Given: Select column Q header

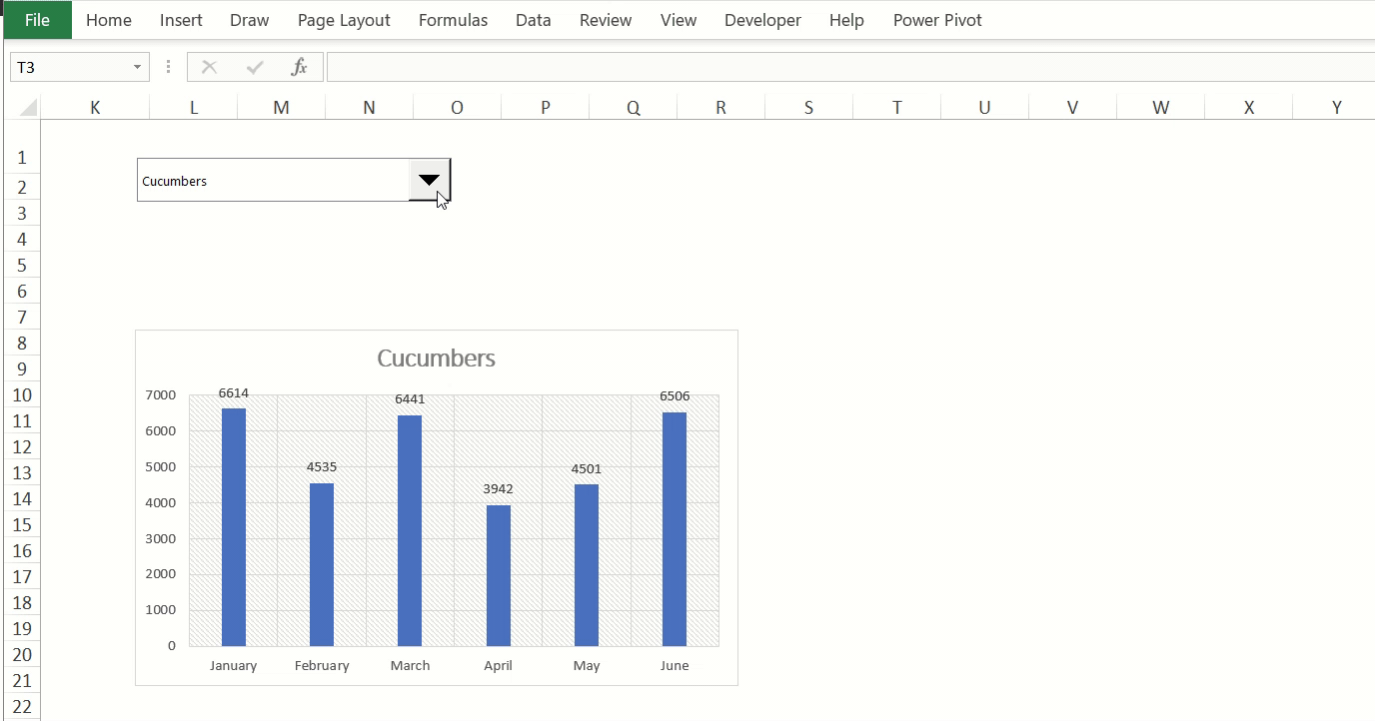Looking at the screenshot, I should click(x=633, y=107).
